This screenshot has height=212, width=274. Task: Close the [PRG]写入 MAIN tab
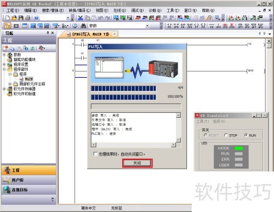coord(115,34)
